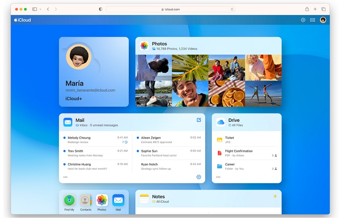Compose a new mail message

[x=199, y=120]
